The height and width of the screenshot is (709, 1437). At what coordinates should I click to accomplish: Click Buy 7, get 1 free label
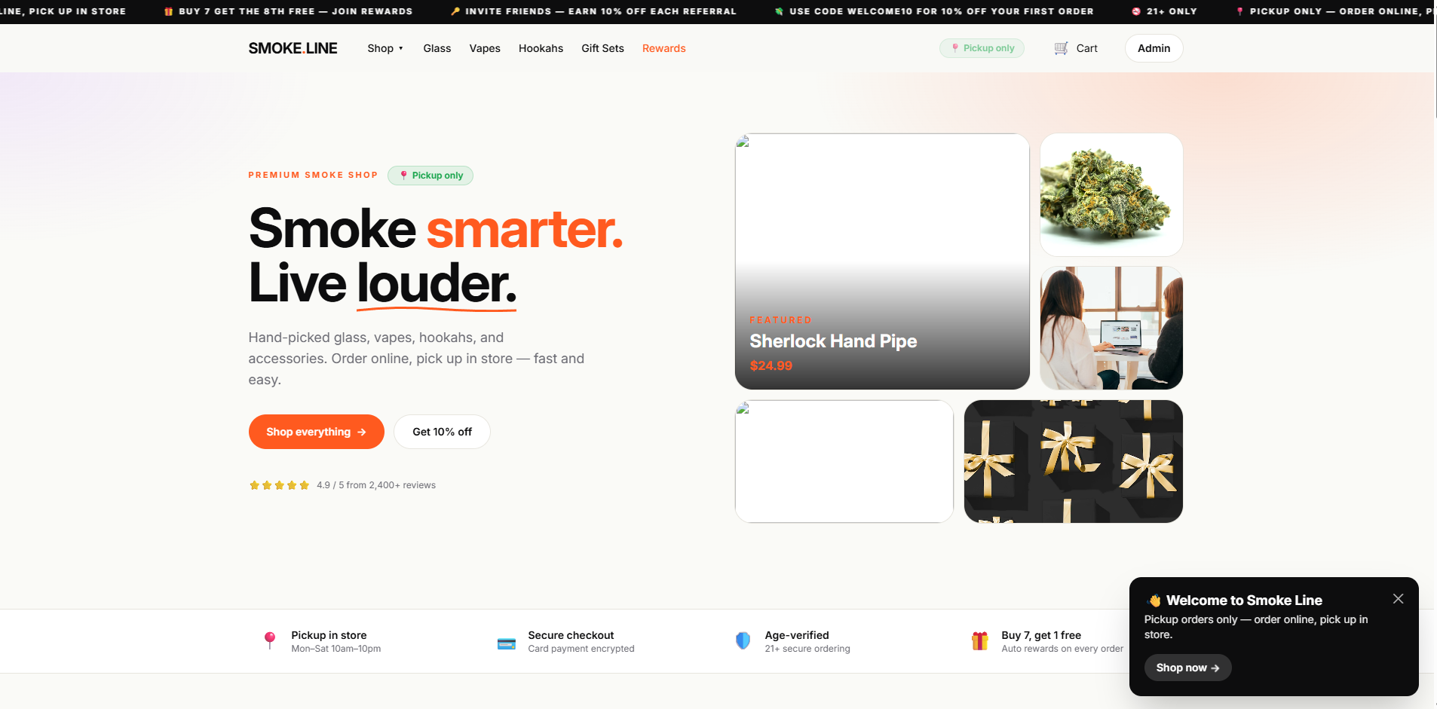point(1041,635)
